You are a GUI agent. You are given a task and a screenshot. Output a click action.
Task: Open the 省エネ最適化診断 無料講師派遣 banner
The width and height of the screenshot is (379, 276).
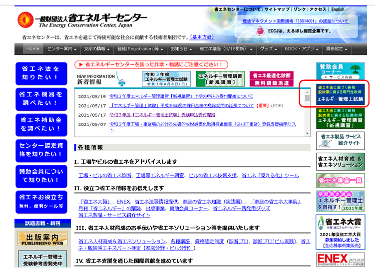[x=272, y=79]
